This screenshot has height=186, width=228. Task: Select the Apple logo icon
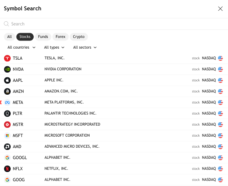(7, 80)
